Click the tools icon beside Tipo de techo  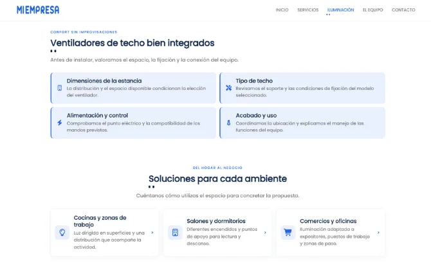229,88
